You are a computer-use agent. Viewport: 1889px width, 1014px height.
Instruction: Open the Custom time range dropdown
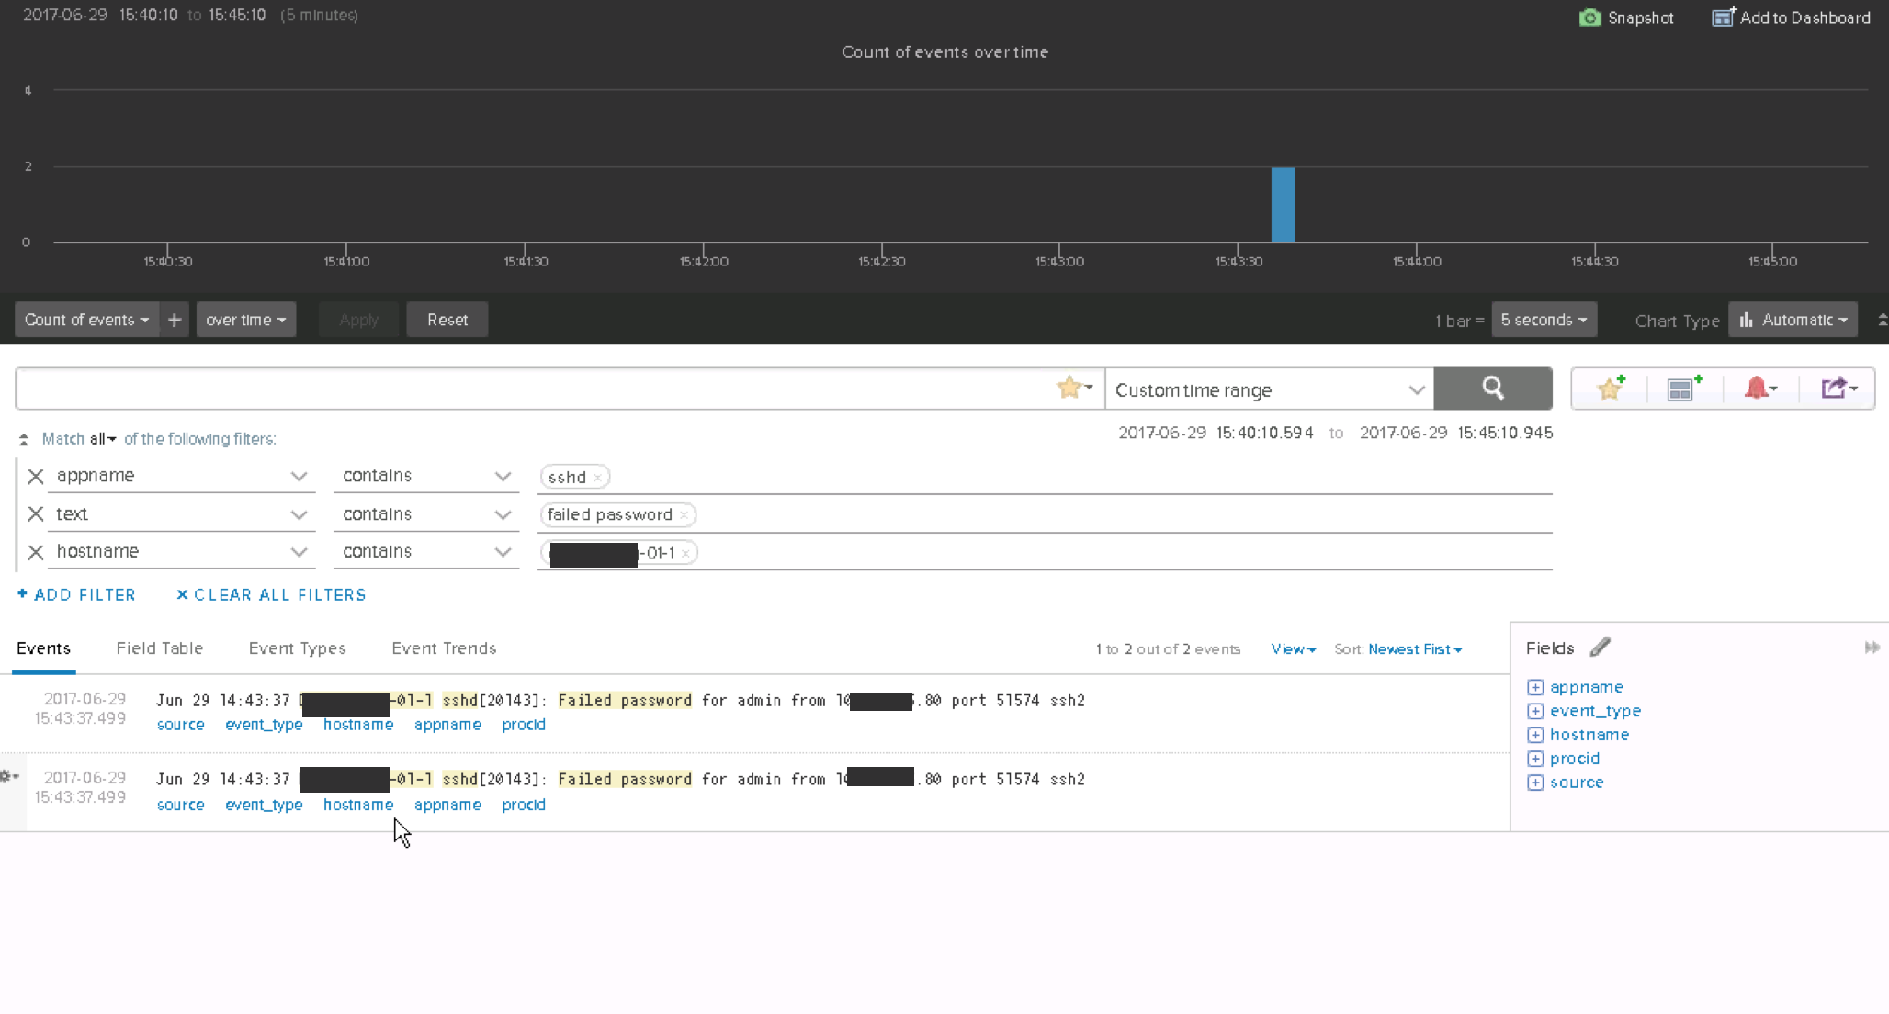tap(1268, 389)
